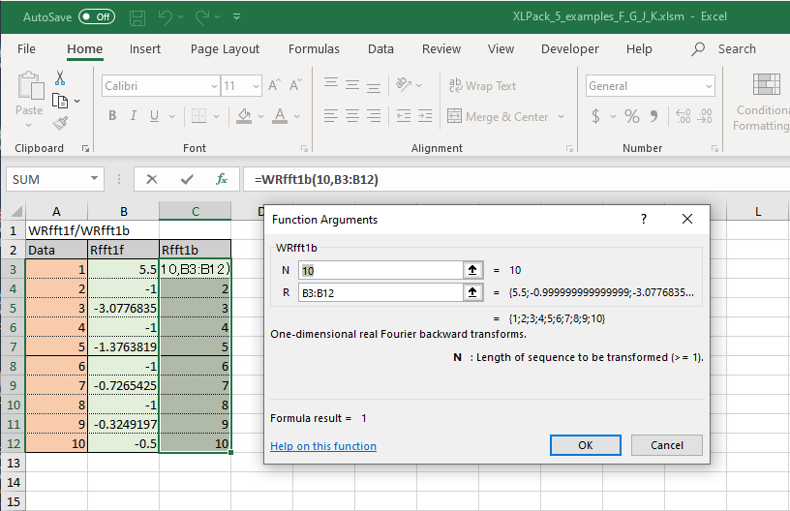Expand the Paste options arrow
This screenshot has width=790, height=511.
(29, 125)
